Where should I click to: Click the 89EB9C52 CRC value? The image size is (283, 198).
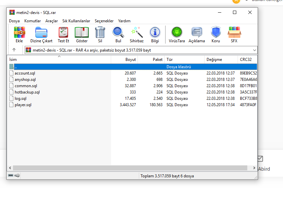[x=248, y=73]
